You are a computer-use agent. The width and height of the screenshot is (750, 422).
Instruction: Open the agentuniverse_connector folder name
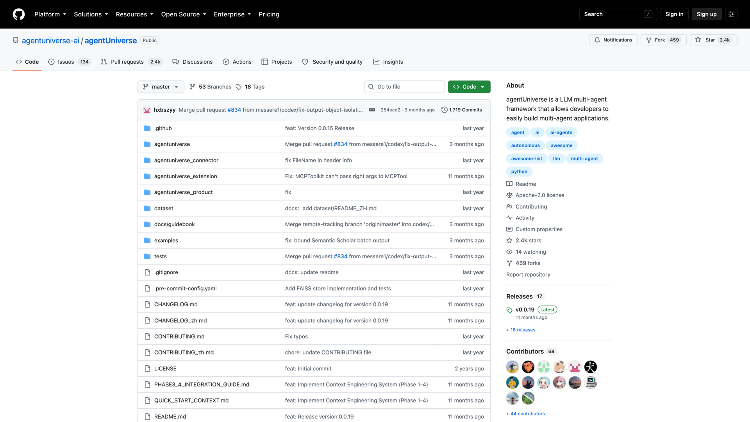coord(186,160)
